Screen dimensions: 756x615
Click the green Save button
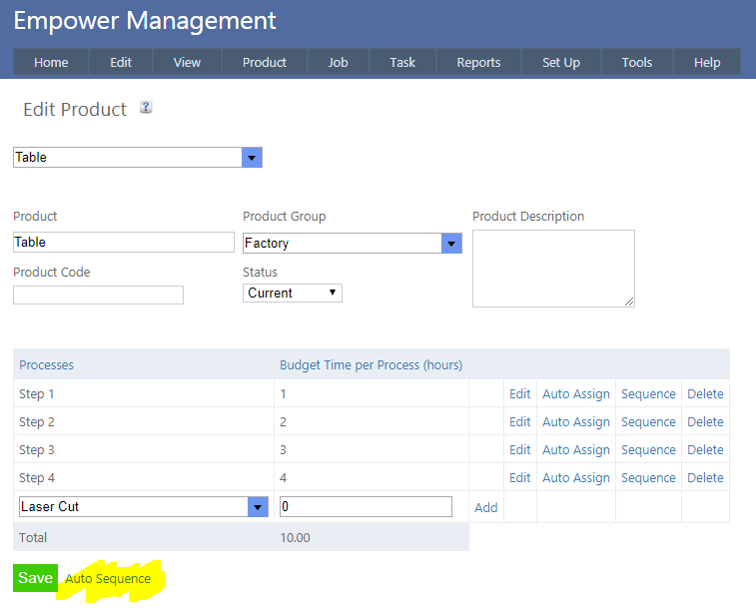click(x=35, y=578)
